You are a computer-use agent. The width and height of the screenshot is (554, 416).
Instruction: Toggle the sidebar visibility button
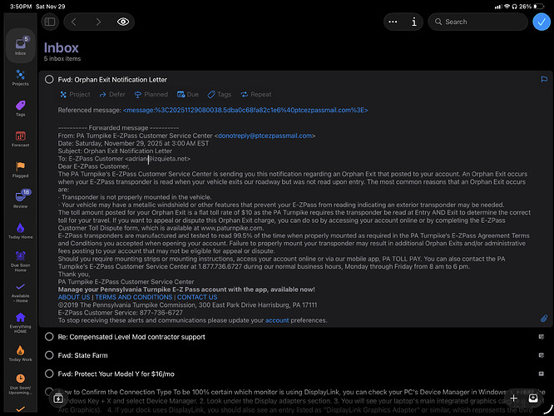tap(50, 22)
